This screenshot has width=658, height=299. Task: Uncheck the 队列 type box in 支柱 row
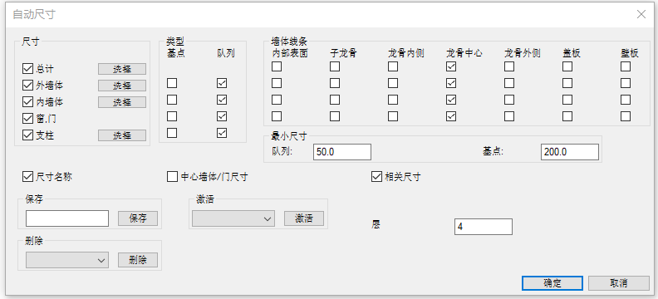[222, 133]
